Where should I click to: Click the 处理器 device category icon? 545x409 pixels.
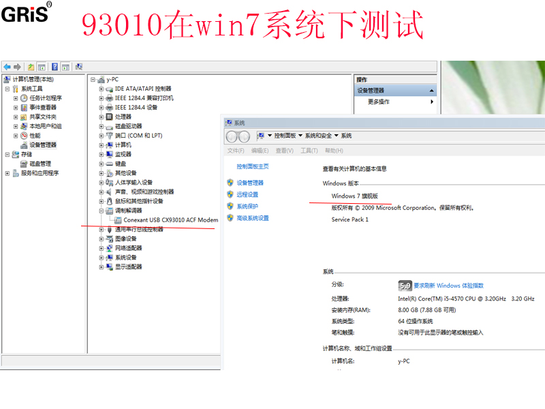[110, 117]
